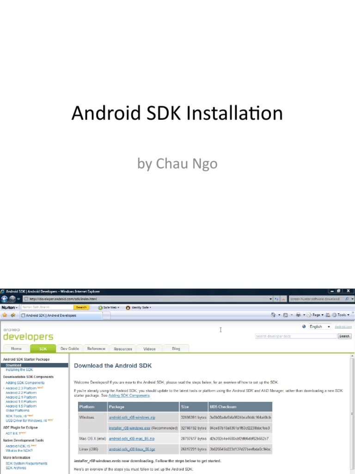The image size is (355, 474).
Task: Click android-sdk_r08-windows.zip link
Action: pyautogui.click(x=132, y=418)
